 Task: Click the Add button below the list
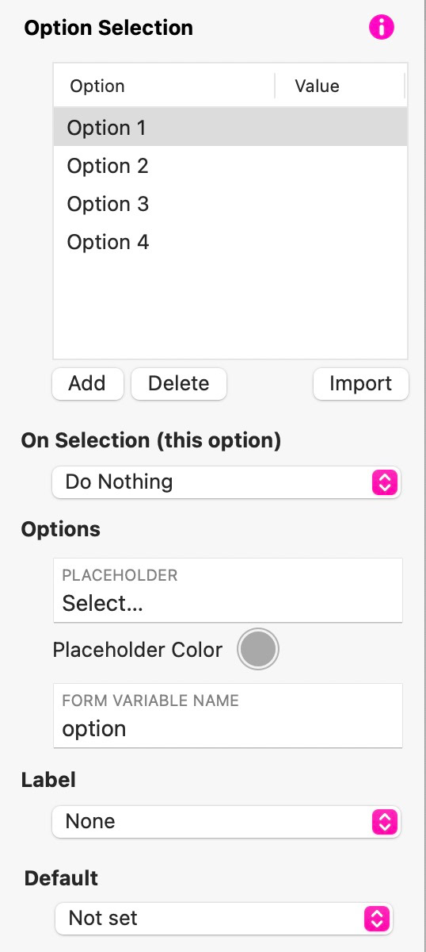click(87, 384)
